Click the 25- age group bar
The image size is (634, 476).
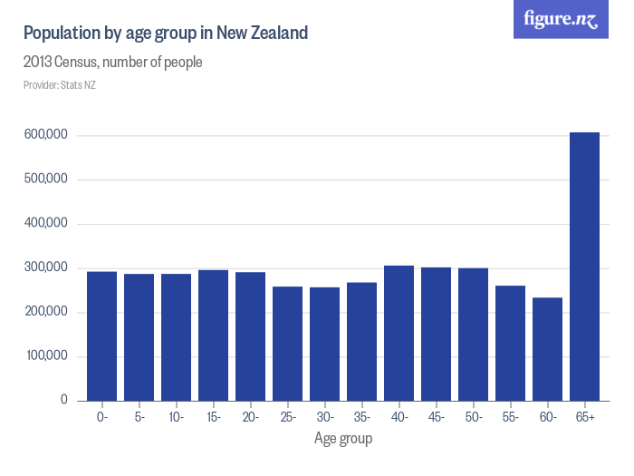[x=287, y=343]
